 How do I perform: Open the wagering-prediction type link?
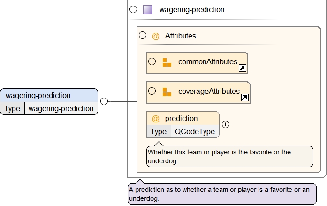61,108
